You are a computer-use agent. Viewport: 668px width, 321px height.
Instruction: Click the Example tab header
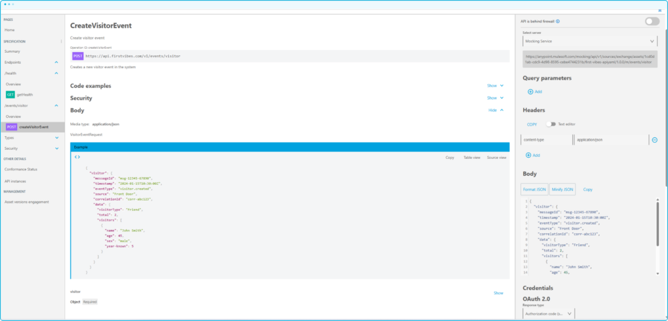coord(290,147)
